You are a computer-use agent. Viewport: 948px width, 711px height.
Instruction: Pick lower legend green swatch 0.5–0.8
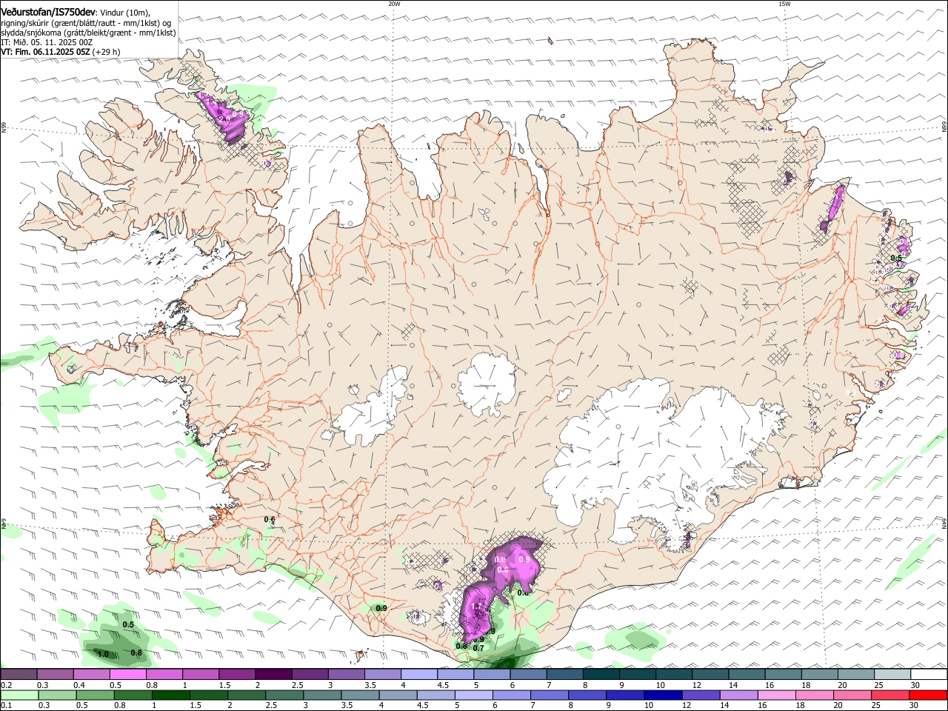pos(96,695)
